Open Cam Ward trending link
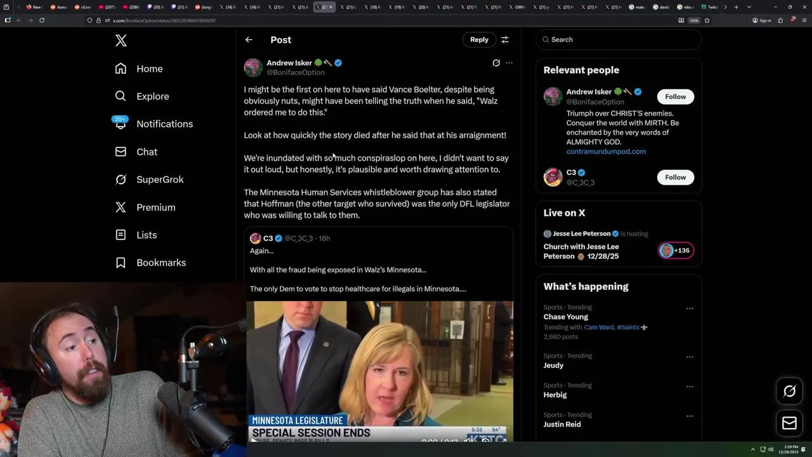This screenshot has height=457, width=812. point(599,328)
